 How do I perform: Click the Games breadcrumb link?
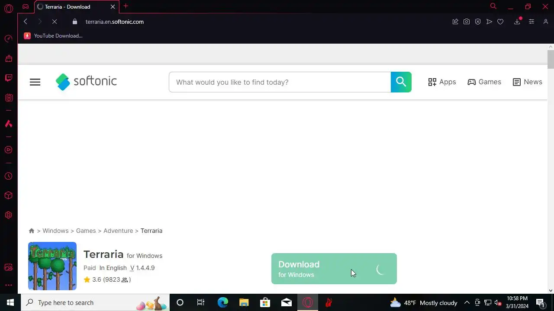tap(86, 231)
